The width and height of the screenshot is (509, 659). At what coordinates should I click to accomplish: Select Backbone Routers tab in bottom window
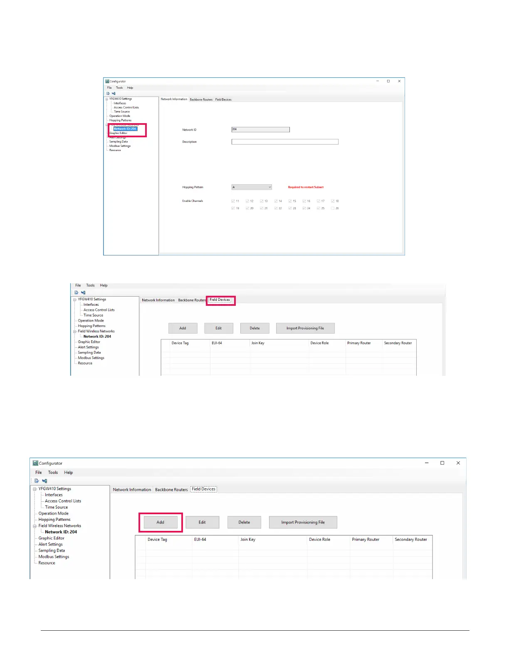[171, 490]
